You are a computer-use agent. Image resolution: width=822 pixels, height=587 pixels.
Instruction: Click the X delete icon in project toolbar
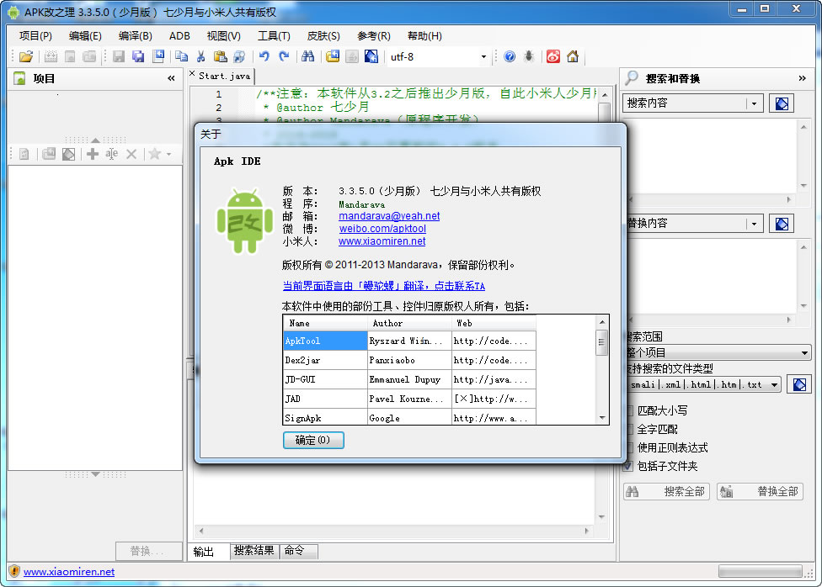[x=131, y=154]
